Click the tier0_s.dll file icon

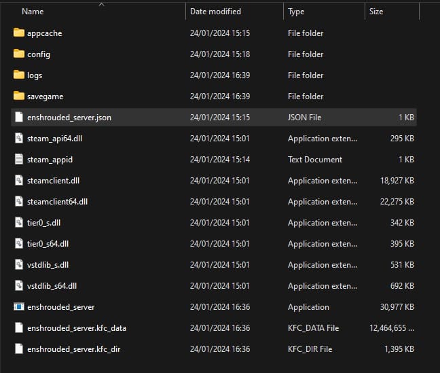pyautogui.click(x=19, y=222)
